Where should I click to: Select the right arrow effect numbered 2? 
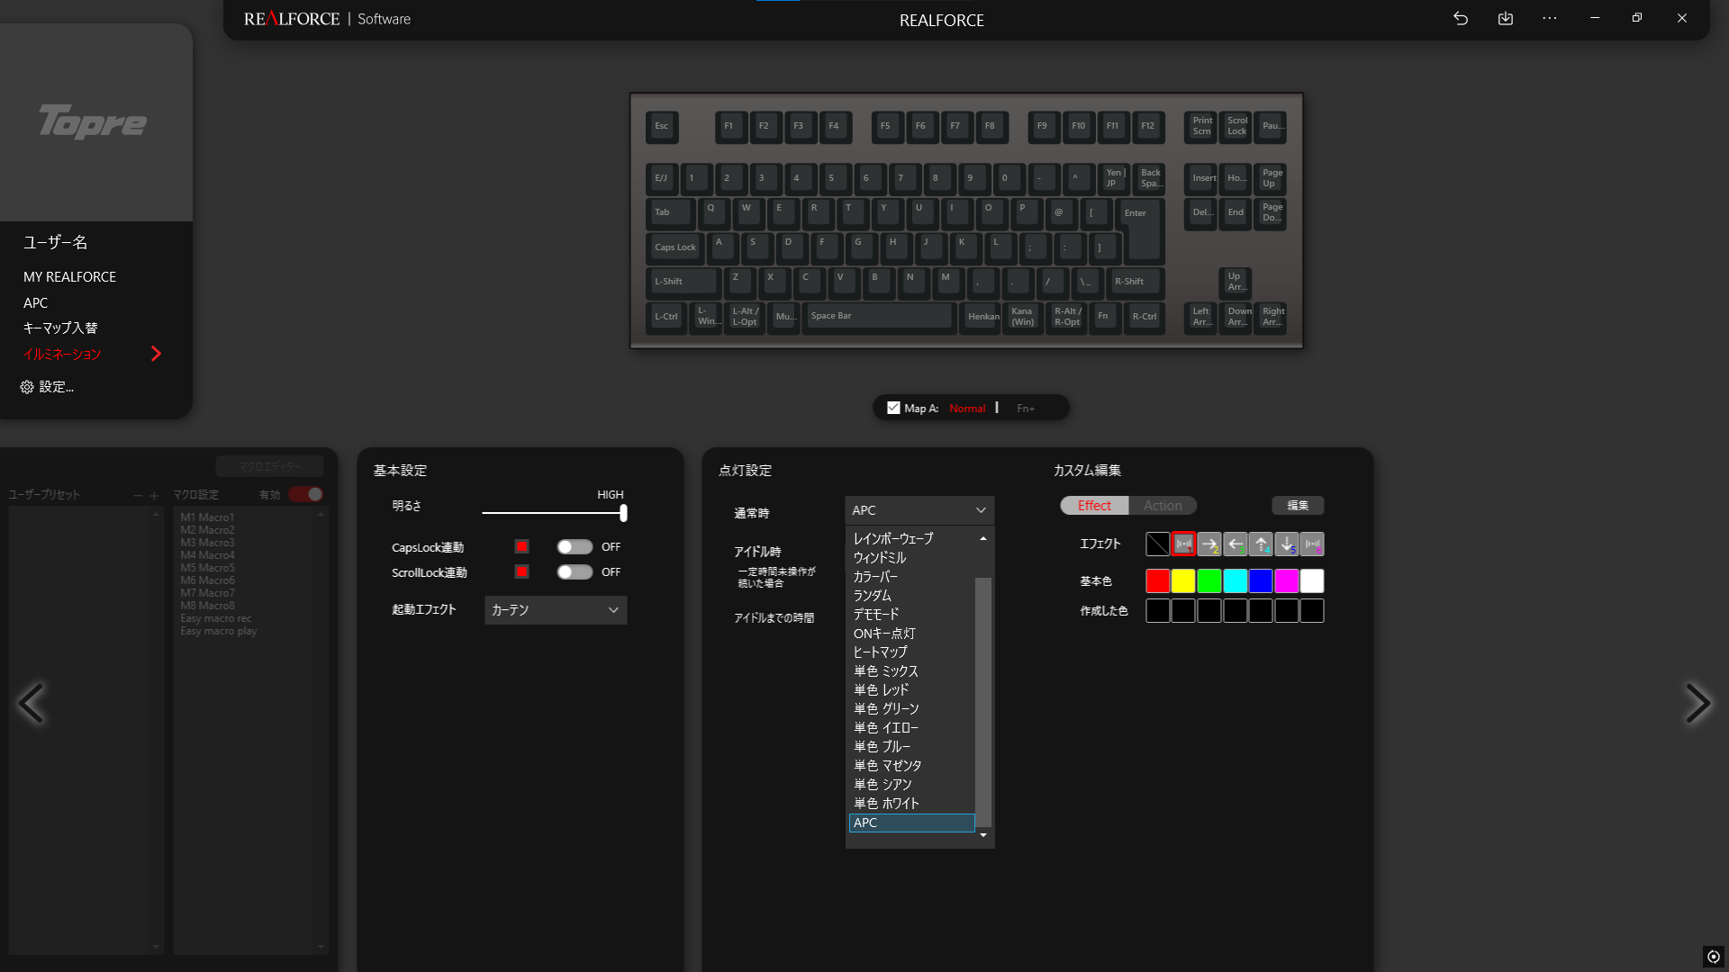tap(1209, 544)
